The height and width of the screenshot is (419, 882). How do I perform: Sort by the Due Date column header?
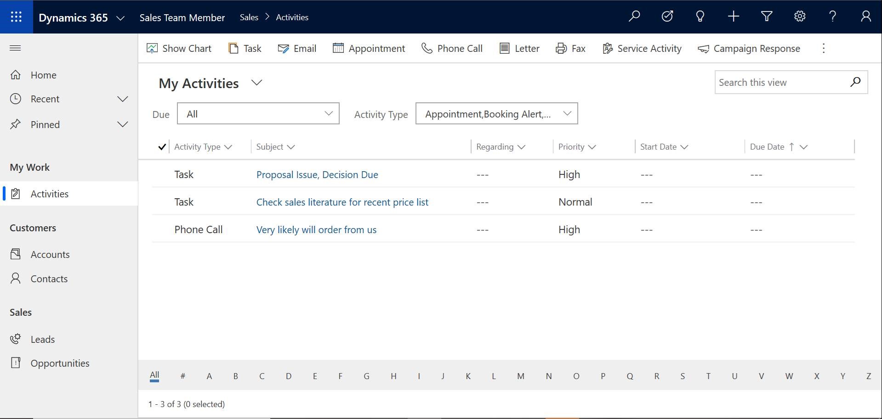click(x=767, y=147)
